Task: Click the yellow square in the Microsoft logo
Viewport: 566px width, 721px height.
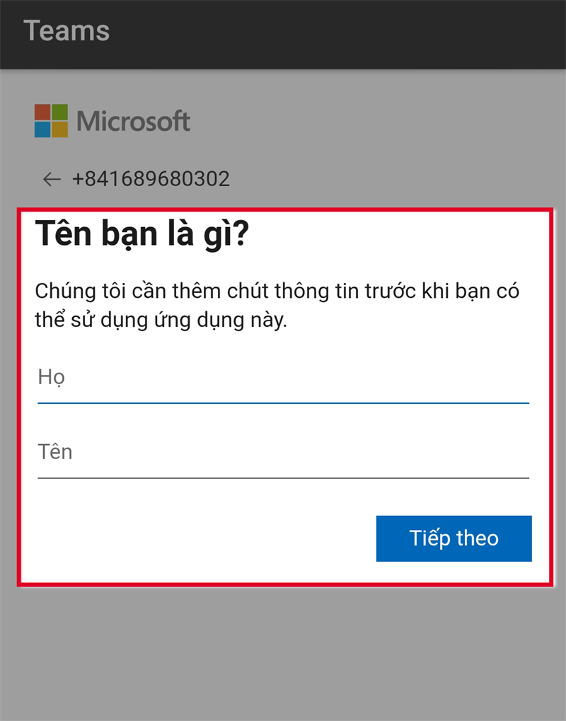Action: (x=59, y=130)
